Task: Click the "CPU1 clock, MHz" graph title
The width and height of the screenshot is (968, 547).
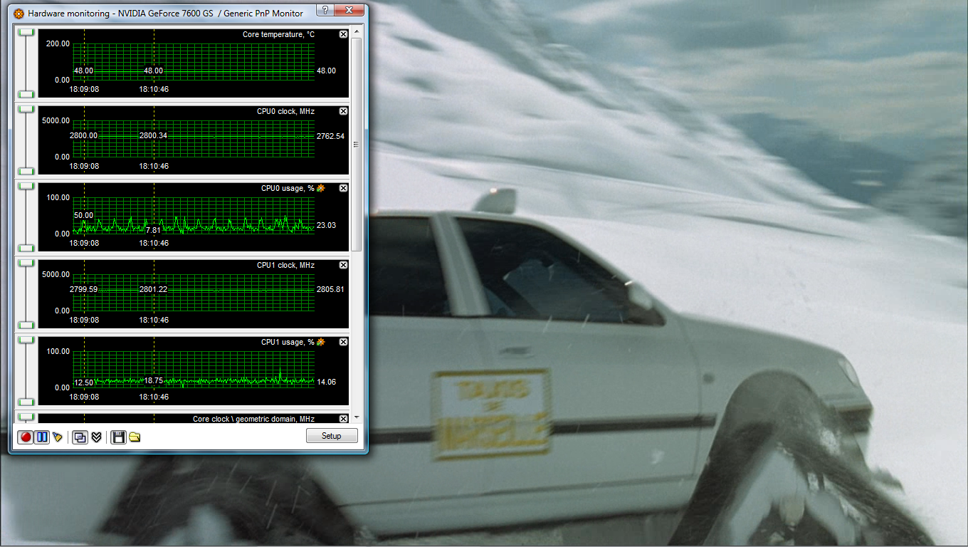Action: click(285, 265)
